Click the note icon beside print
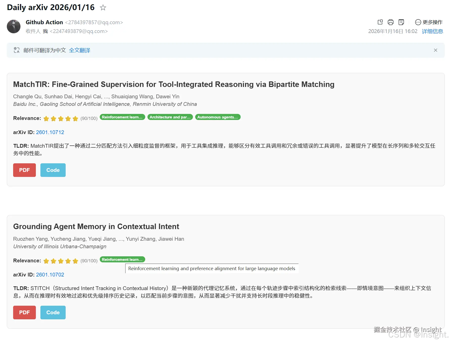 (401, 22)
